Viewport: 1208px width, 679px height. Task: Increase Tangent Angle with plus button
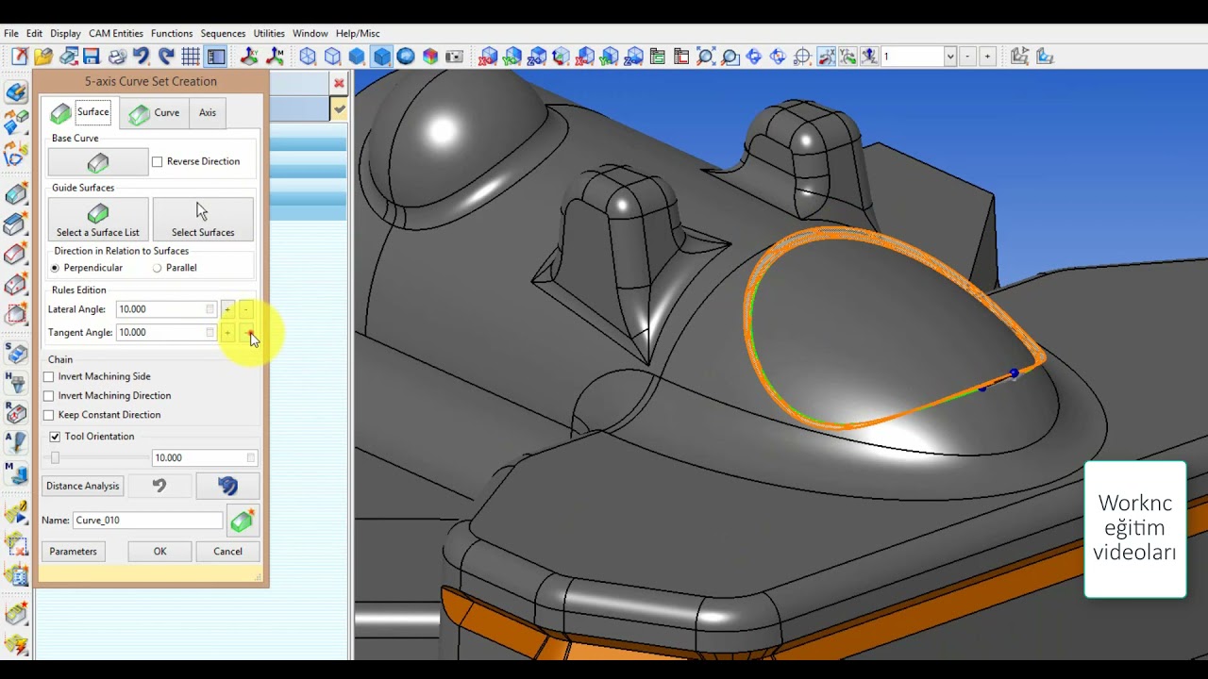click(x=227, y=332)
